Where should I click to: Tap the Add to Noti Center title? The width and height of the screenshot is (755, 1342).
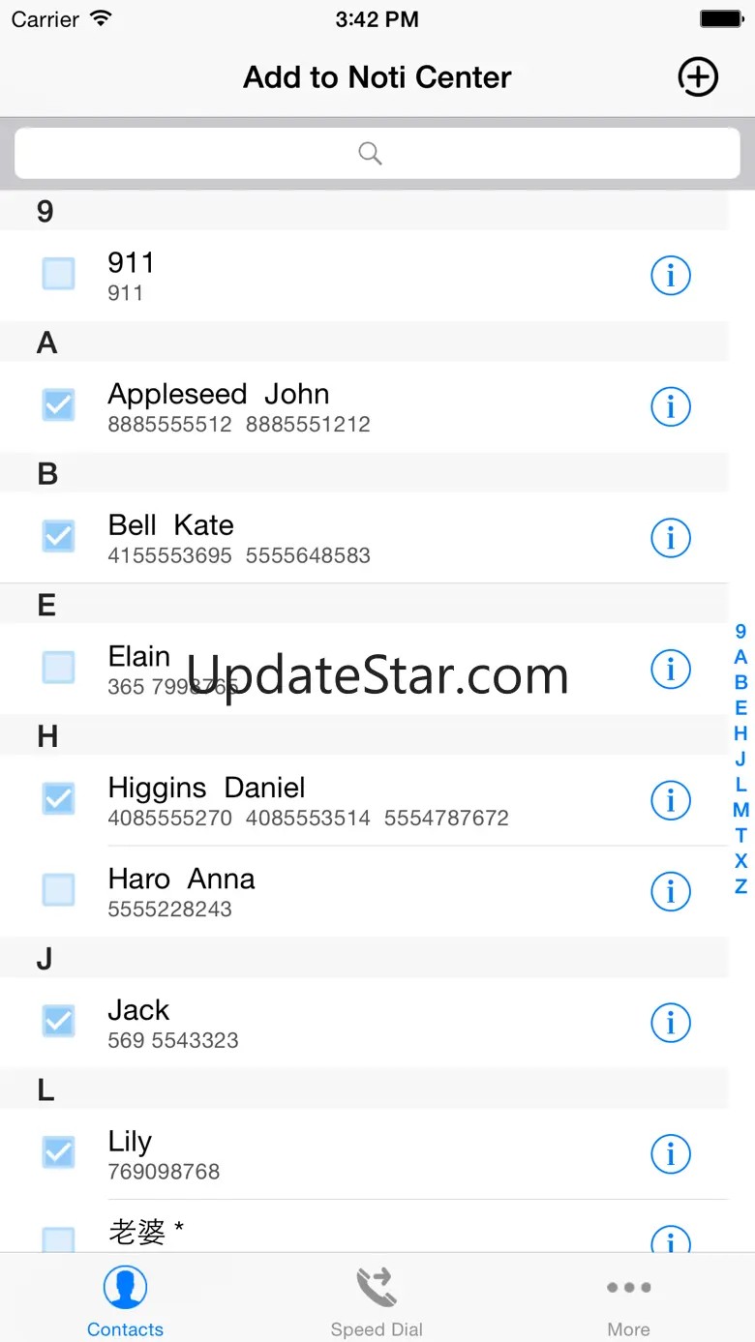click(x=377, y=77)
